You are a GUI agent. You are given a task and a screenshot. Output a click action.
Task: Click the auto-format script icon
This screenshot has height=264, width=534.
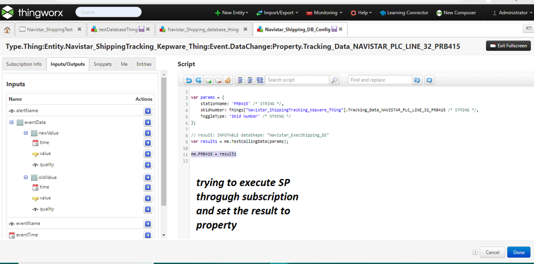[x=260, y=80]
